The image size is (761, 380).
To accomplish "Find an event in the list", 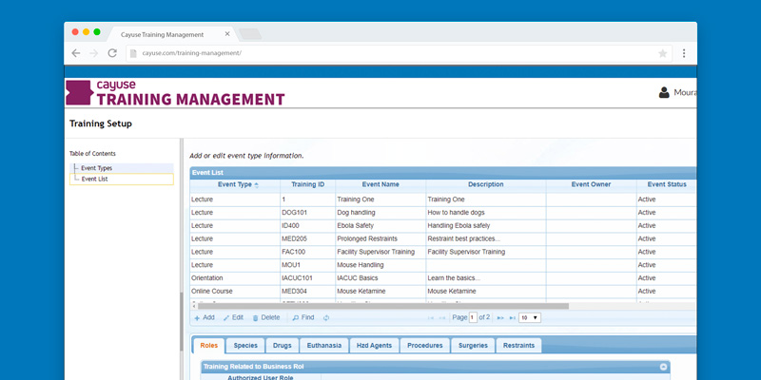I will 303,318.
